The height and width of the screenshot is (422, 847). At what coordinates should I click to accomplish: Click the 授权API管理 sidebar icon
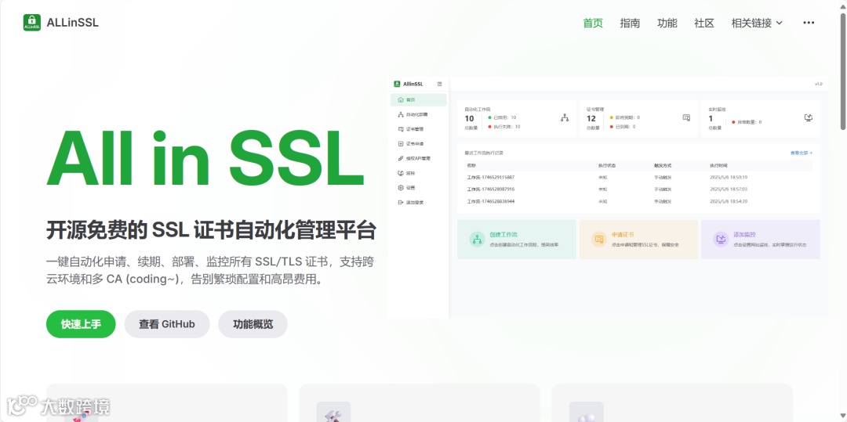click(400, 158)
